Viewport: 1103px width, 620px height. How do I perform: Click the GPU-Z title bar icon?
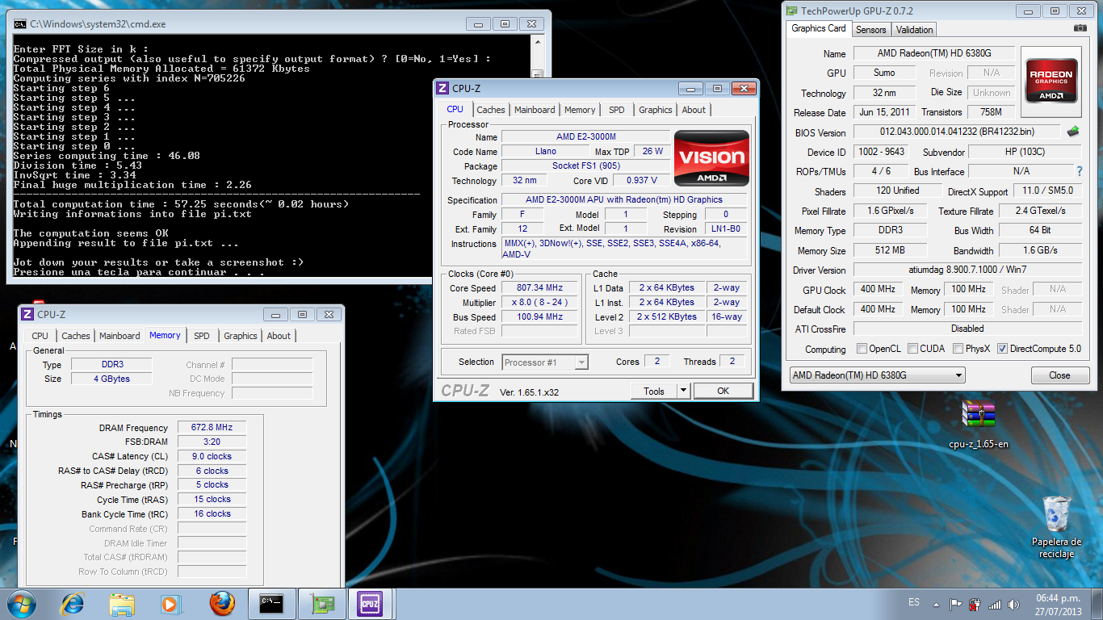(x=790, y=11)
